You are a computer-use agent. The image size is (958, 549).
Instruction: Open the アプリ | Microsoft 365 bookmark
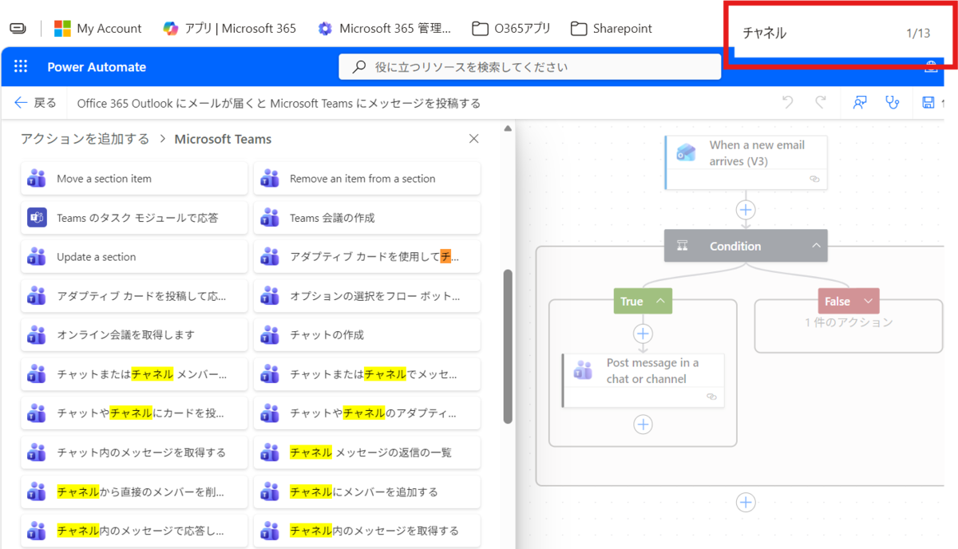point(229,29)
